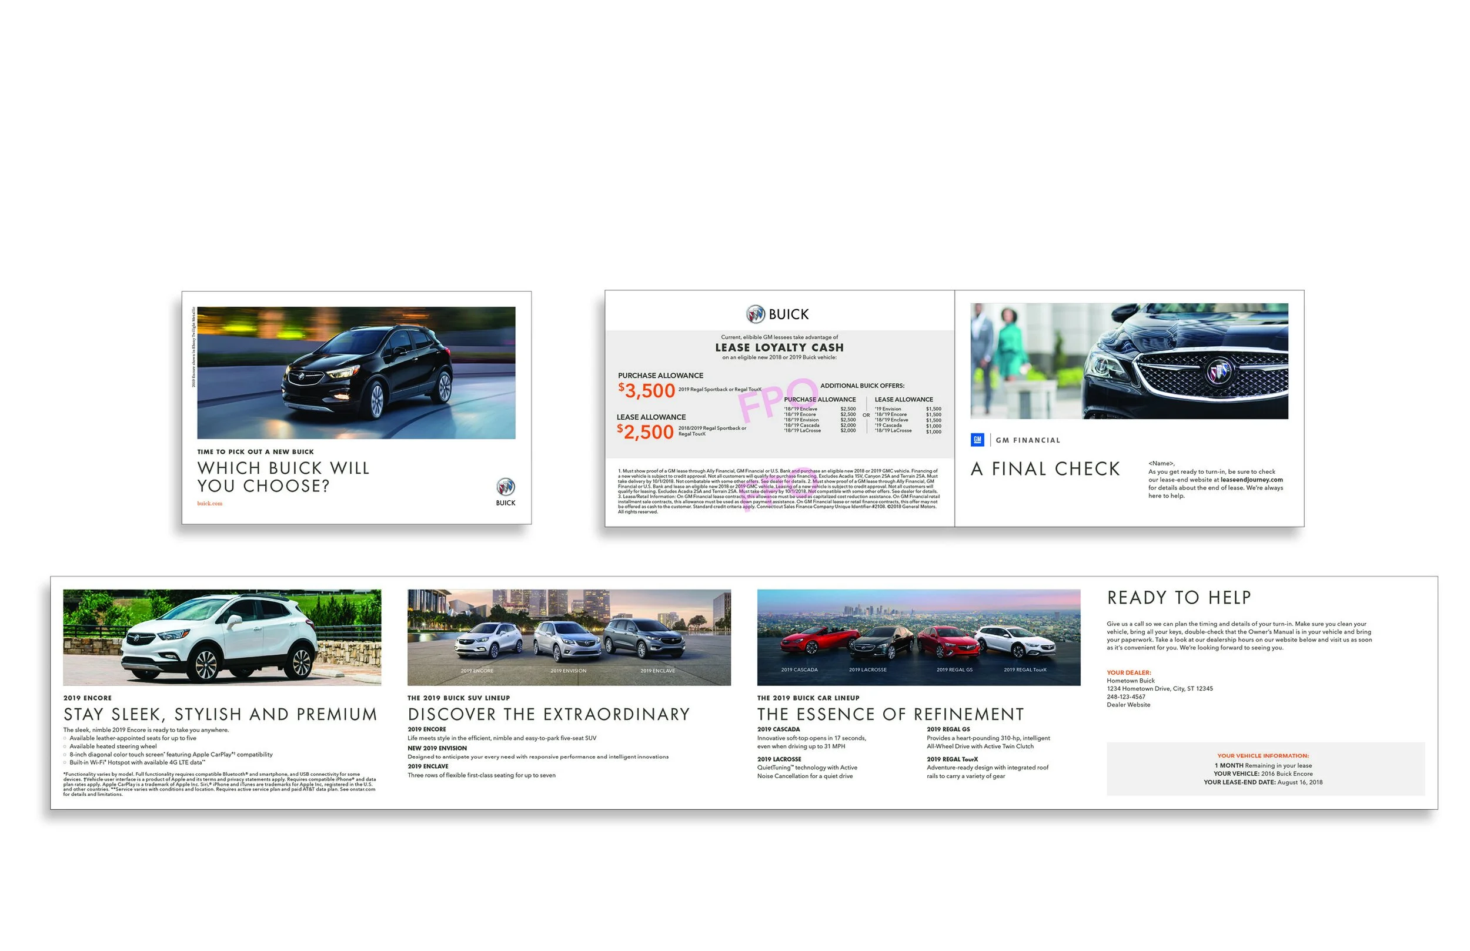Click the Buick tri-shield logo above Lease Loyalty Cash
Screen dimensions: 1470x951
click(755, 314)
